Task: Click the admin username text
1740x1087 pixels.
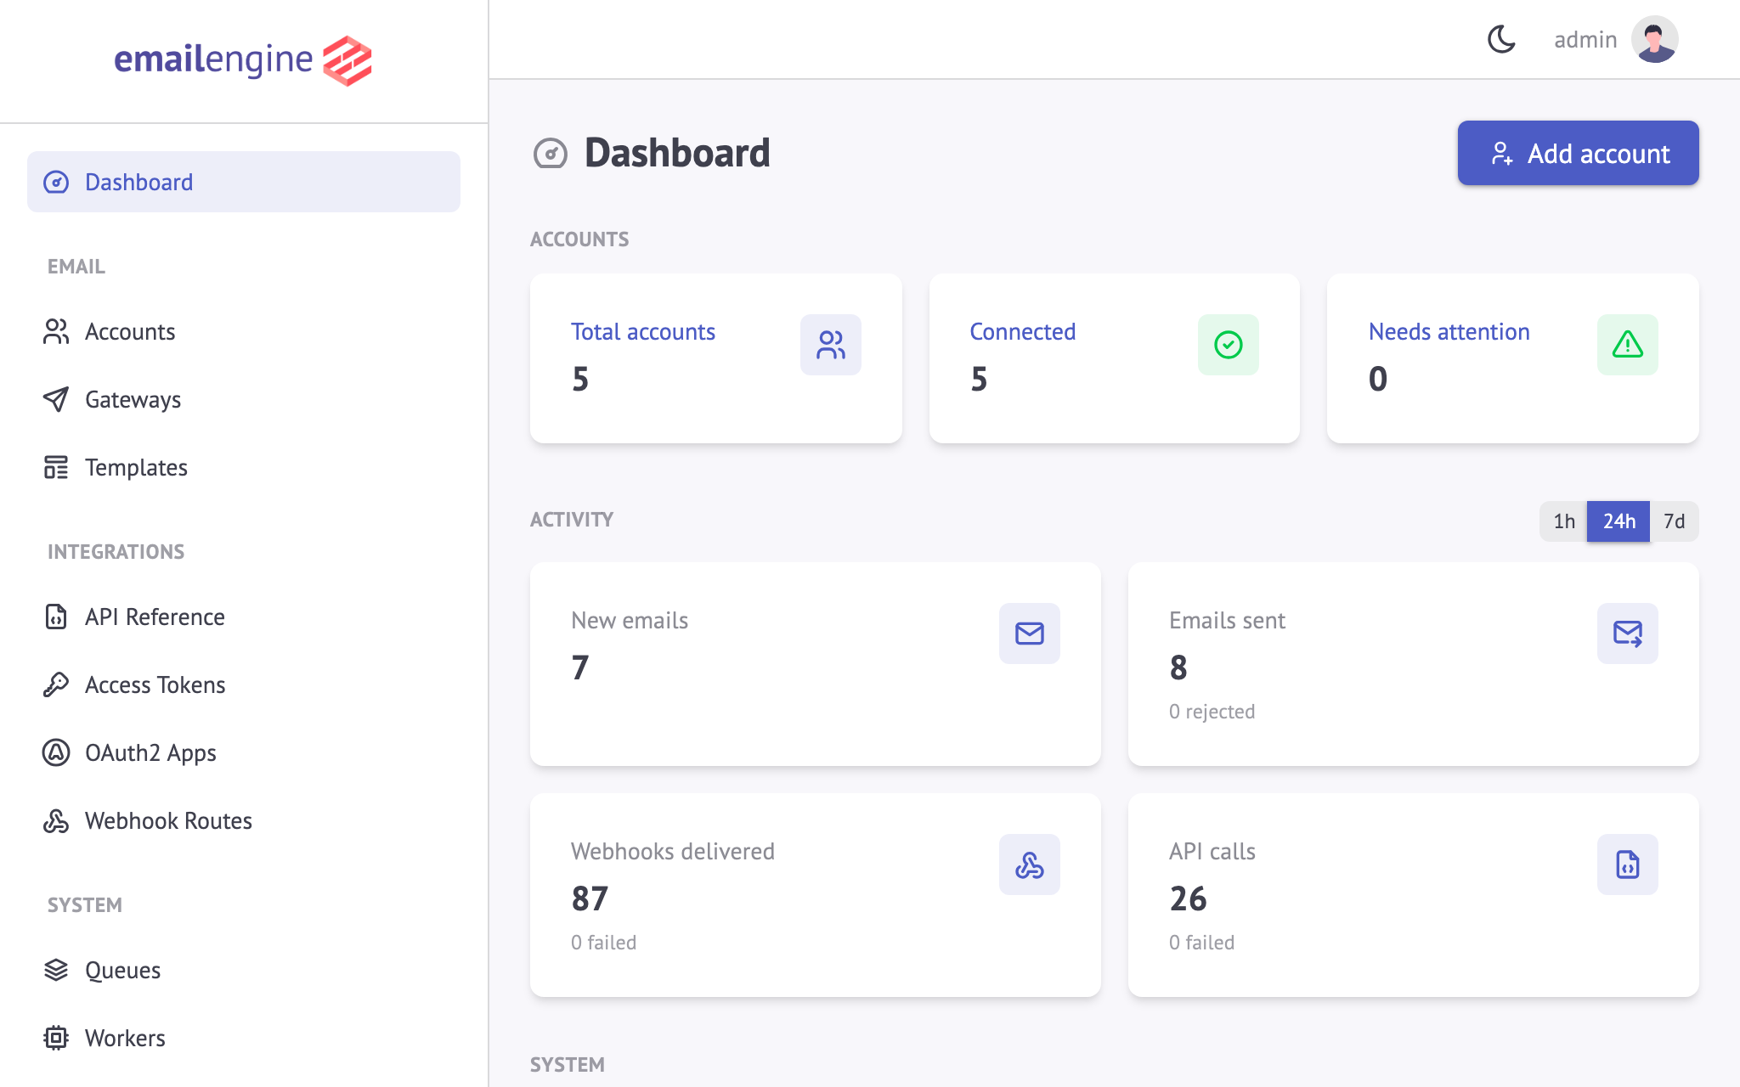Action: coord(1585,39)
